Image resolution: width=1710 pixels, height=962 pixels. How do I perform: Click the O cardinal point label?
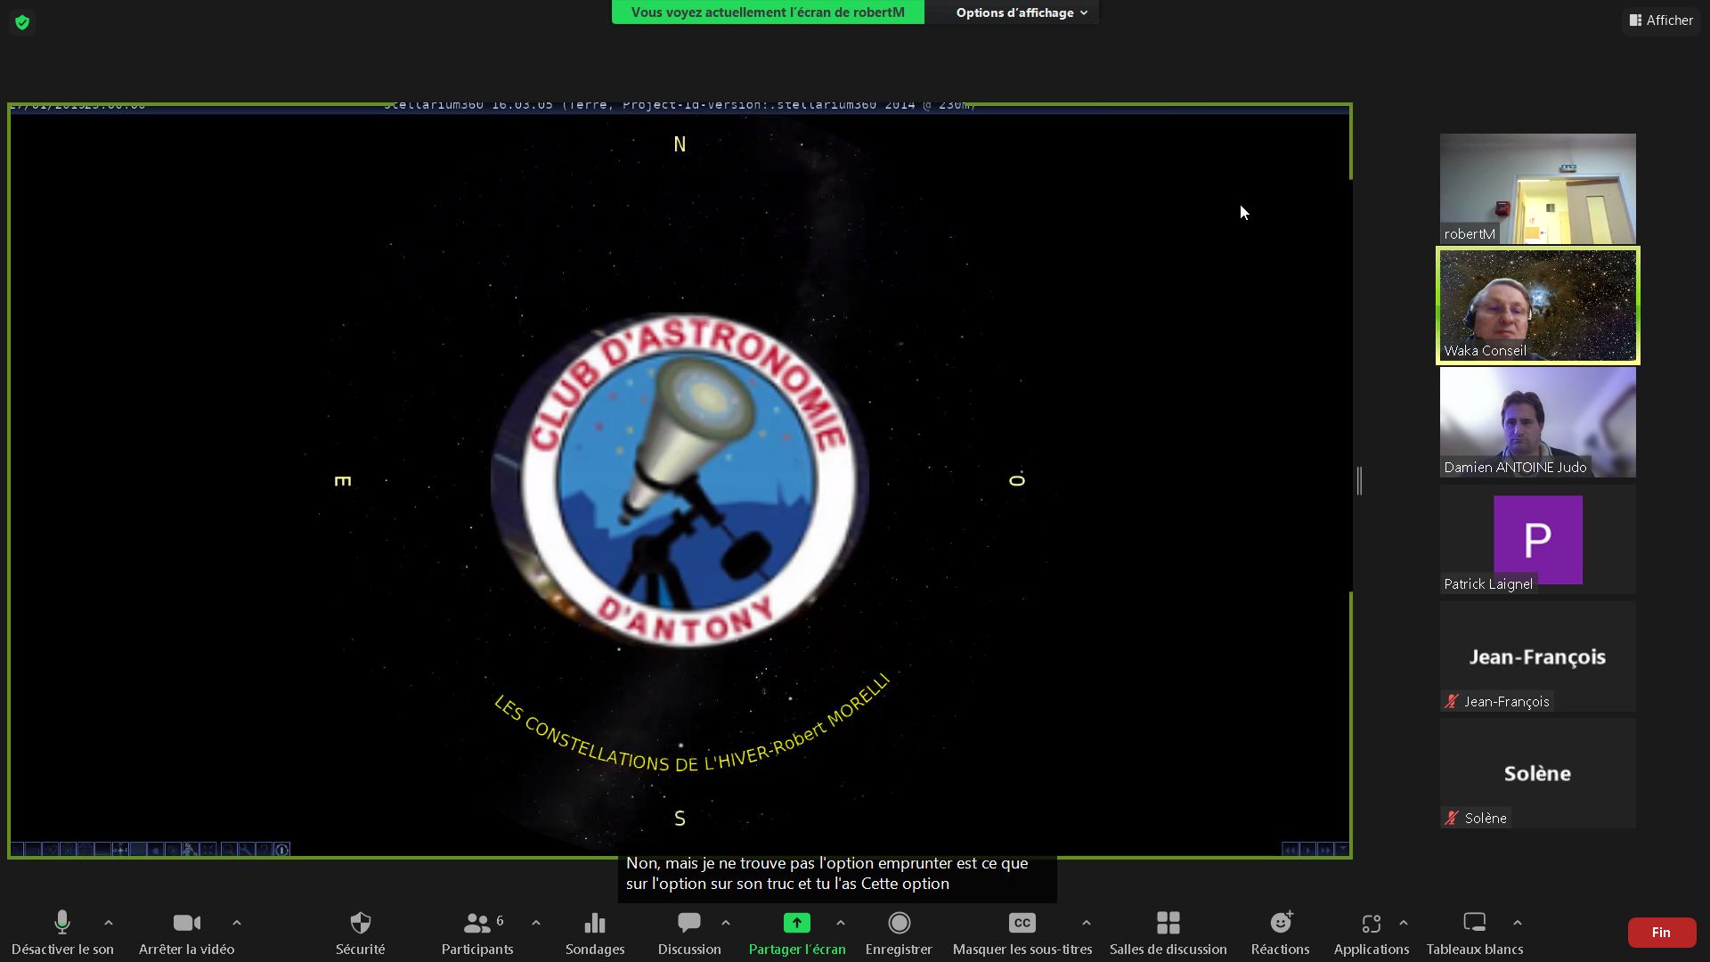(1017, 480)
